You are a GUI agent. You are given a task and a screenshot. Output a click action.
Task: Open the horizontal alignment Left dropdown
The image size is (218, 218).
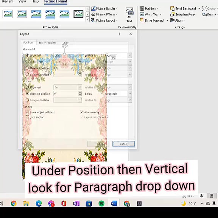coord(68,56)
